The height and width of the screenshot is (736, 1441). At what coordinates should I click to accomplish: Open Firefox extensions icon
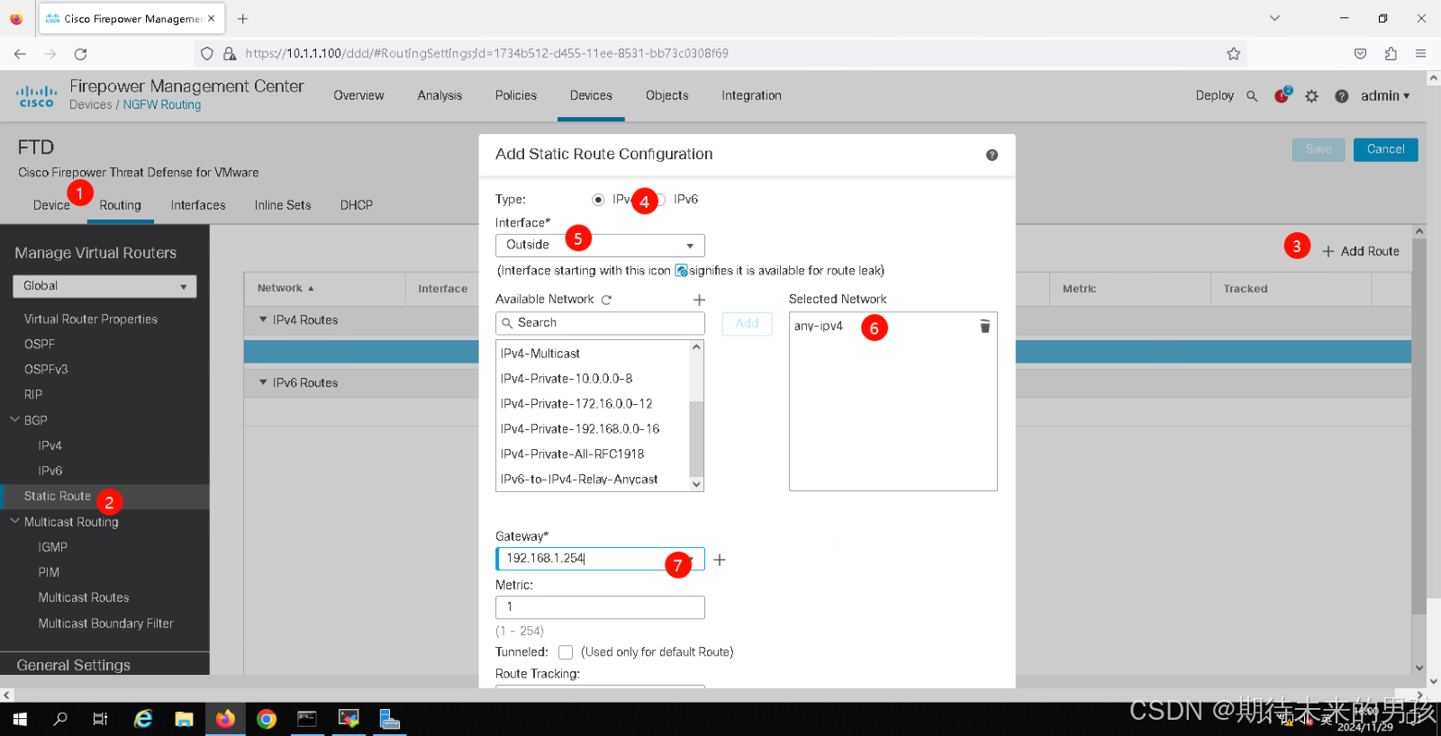coord(1391,54)
